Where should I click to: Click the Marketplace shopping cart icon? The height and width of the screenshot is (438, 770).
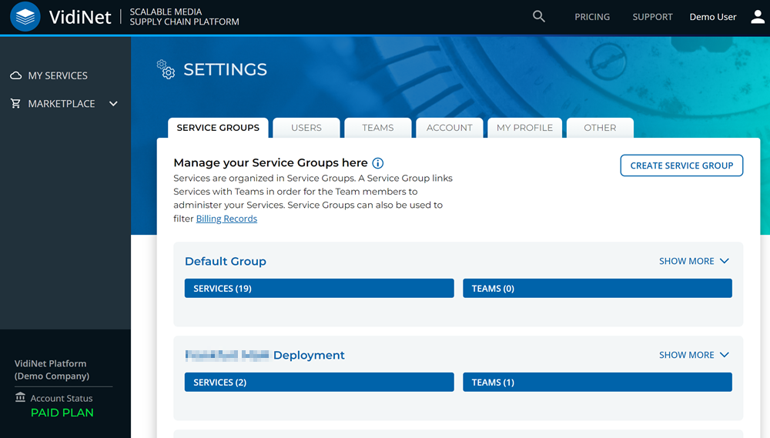15,103
